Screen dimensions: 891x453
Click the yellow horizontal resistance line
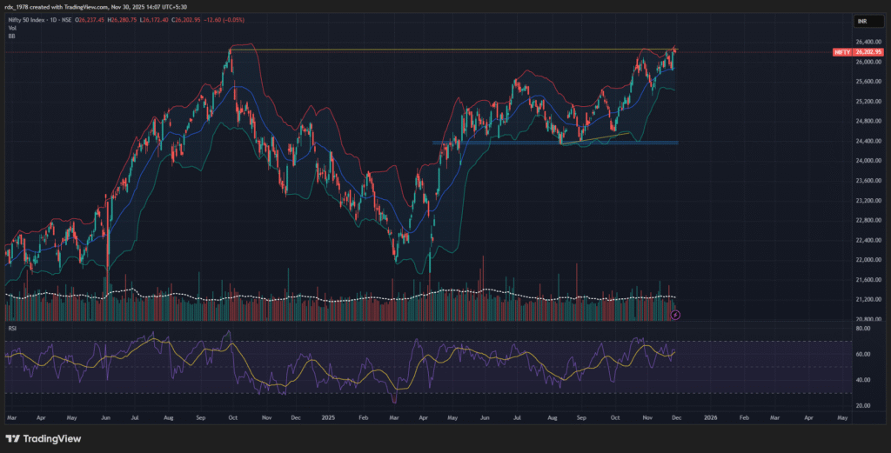coord(435,50)
